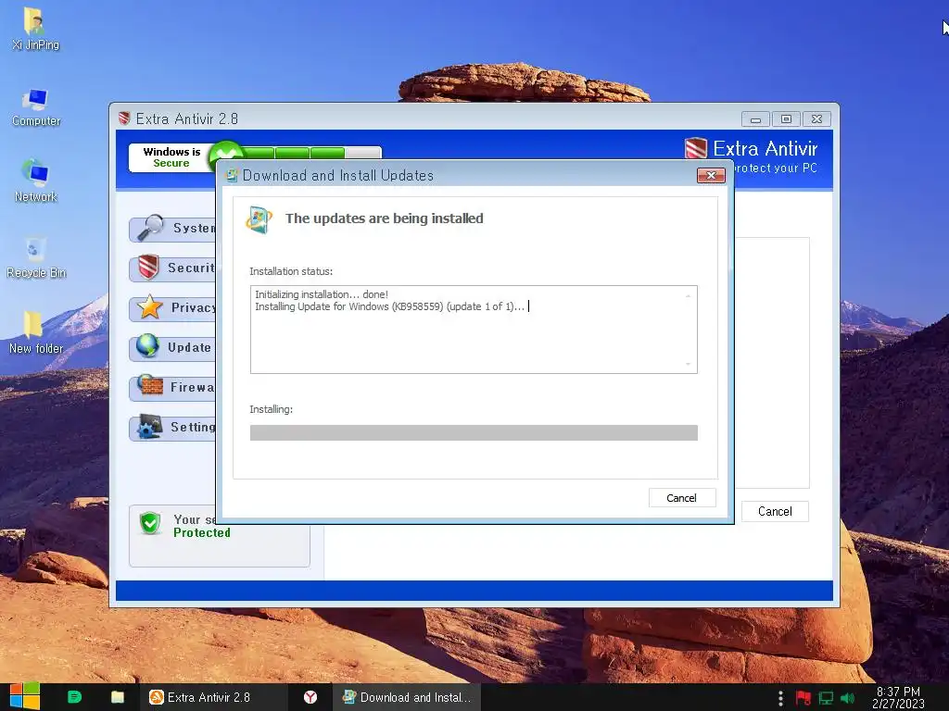Click the 'Installation status:' label
Viewport: 949px width, 711px height.
291,271
